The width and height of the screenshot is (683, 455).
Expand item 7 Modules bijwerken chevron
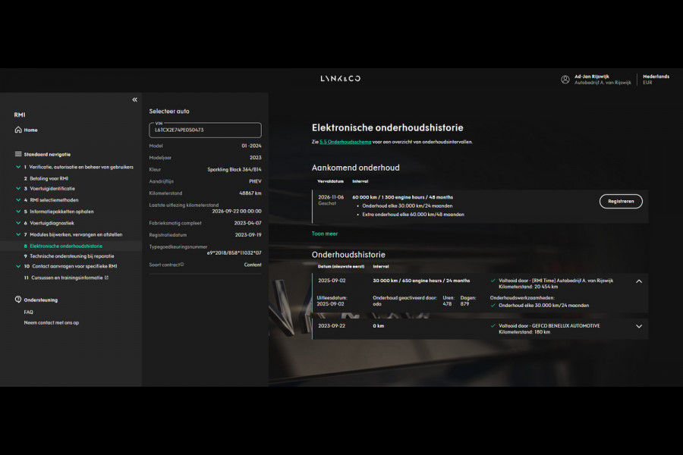click(x=18, y=234)
